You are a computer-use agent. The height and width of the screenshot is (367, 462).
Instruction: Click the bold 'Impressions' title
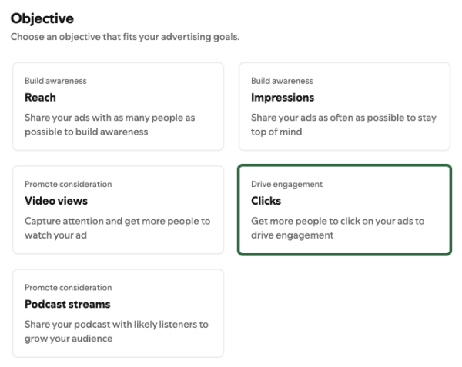point(283,98)
